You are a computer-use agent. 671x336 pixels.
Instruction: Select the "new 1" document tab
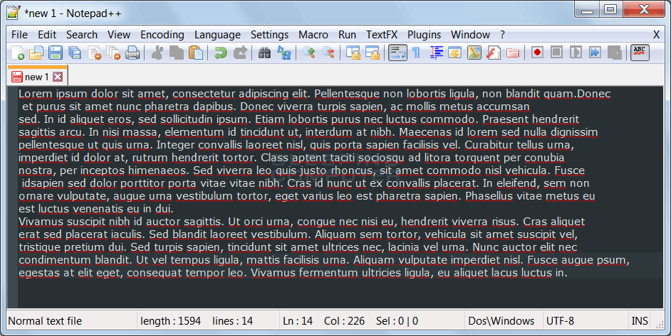click(36, 77)
